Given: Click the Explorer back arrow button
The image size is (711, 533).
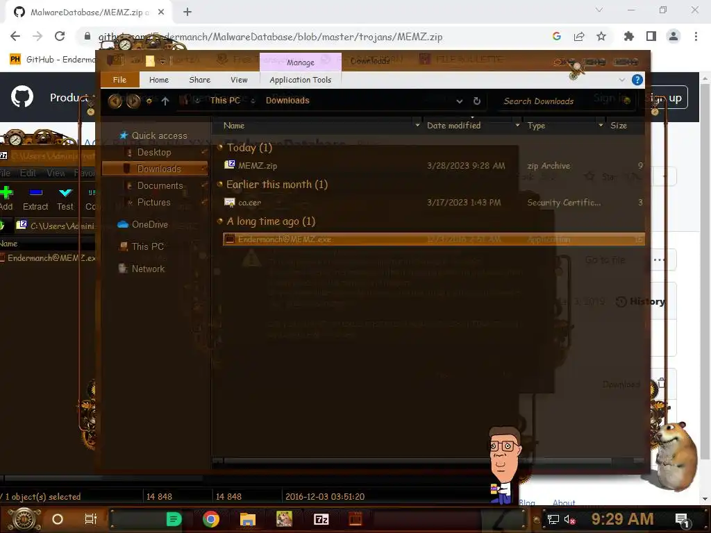Looking at the screenshot, I should (x=115, y=101).
